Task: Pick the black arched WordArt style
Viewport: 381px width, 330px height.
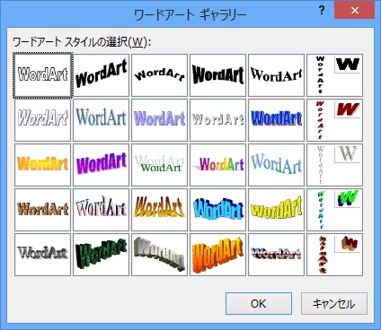Action: (x=159, y=75)
